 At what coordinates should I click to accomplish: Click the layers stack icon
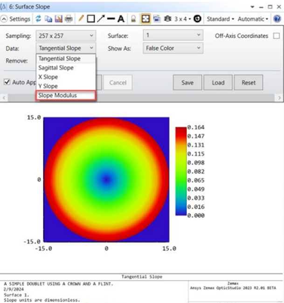[167, 19]
